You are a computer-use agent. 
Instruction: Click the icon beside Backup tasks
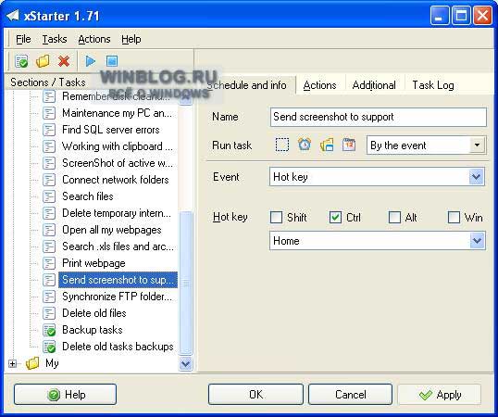[x=49, y=330]
